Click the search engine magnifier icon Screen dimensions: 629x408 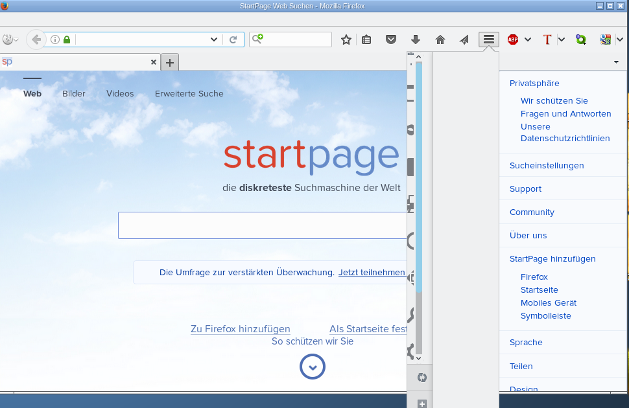coord(257,39)
